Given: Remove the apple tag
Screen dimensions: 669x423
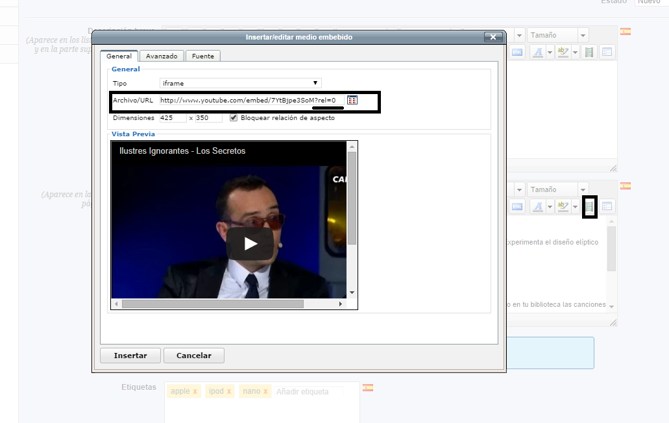Looking at the screenshot, I should pos(195,391).
